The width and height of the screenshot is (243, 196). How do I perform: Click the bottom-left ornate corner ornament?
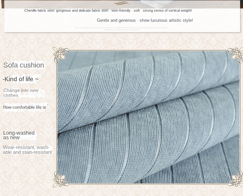pyautogui.click(x=61, y=179)
